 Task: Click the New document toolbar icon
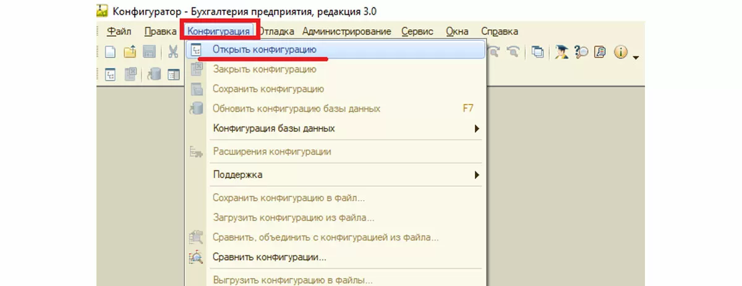pyautogui.click(x=110, y=52)
